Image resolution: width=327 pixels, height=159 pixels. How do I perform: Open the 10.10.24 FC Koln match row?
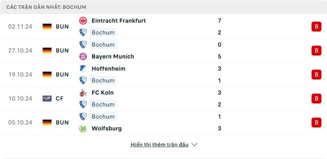(x=163, y=99)
